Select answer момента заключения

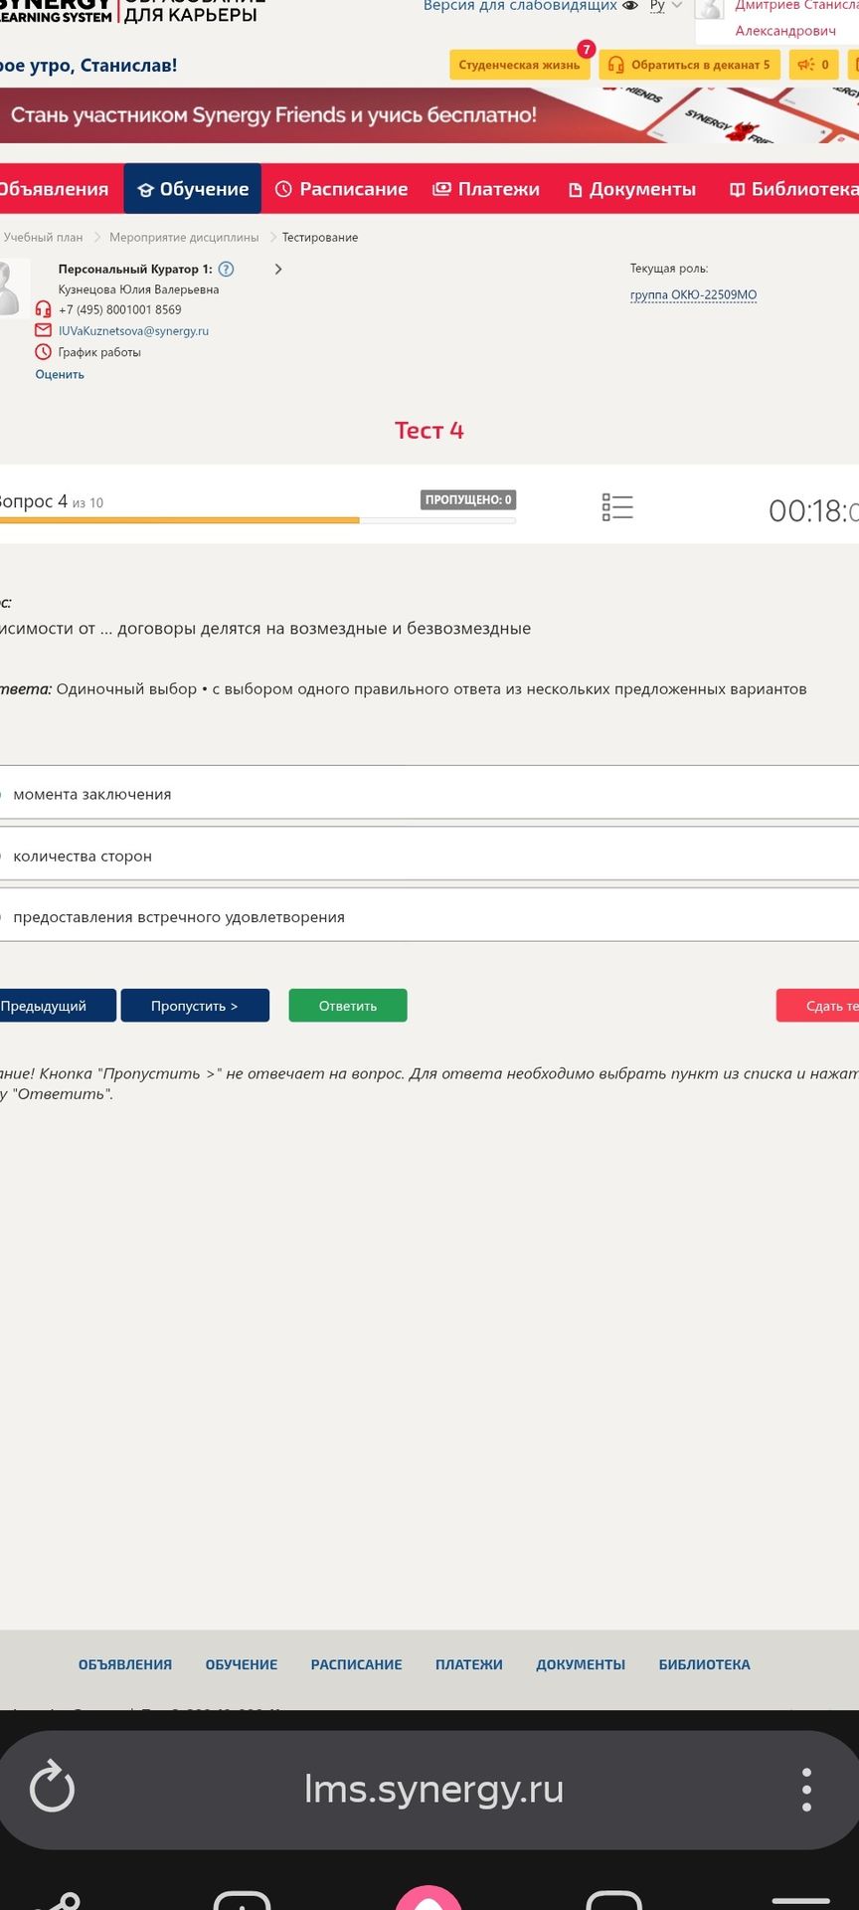[x=429, y=794]
